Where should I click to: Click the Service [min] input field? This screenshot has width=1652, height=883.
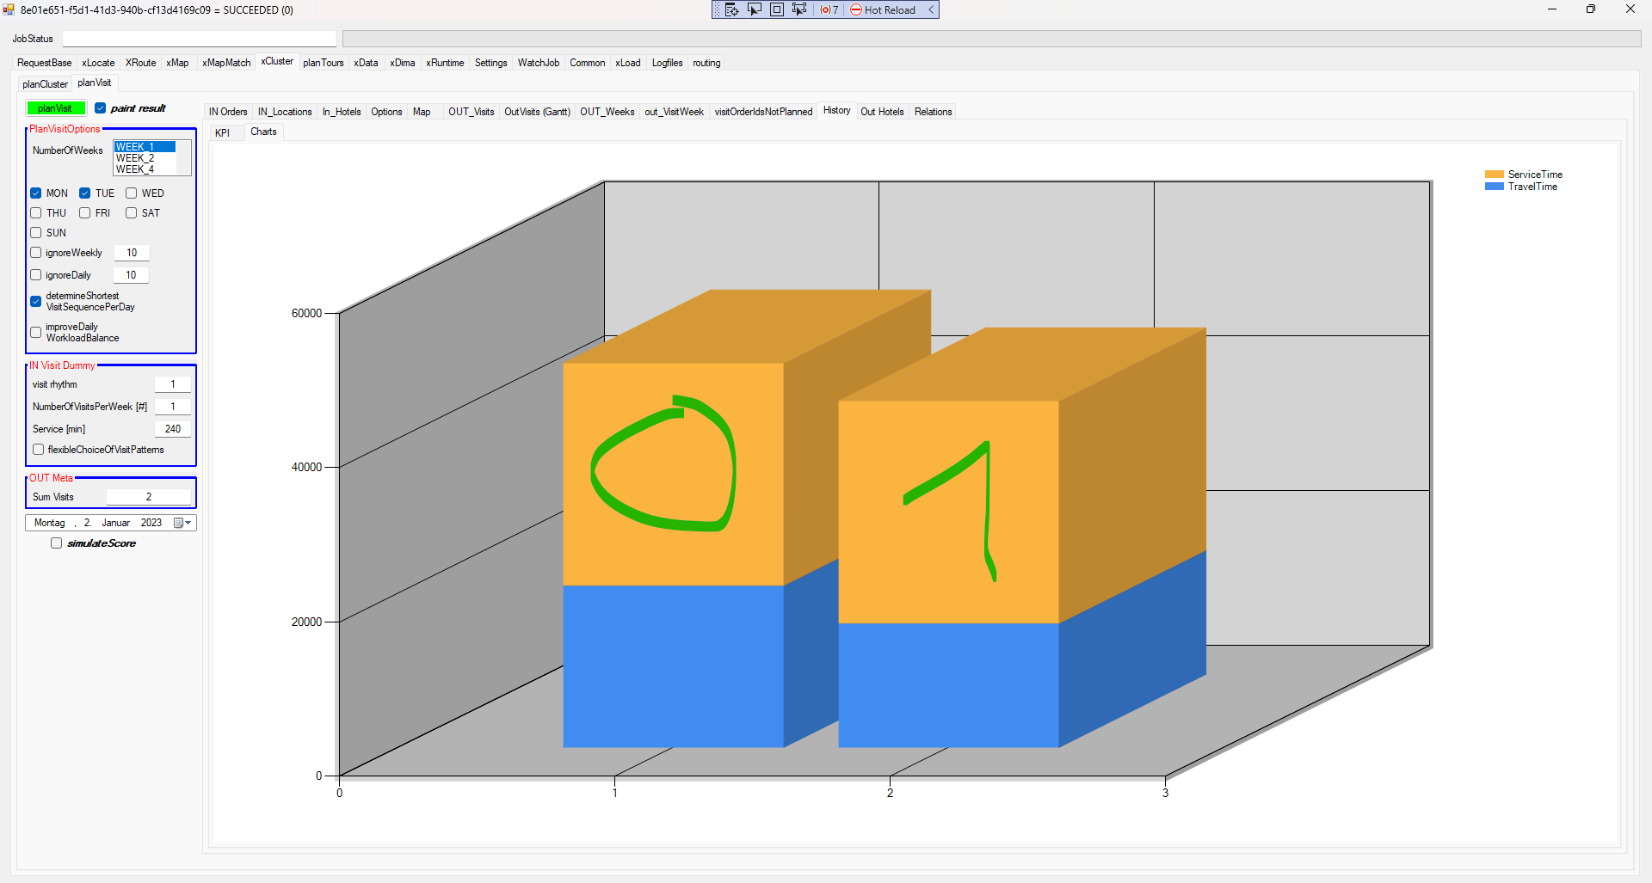coord(172,429)
